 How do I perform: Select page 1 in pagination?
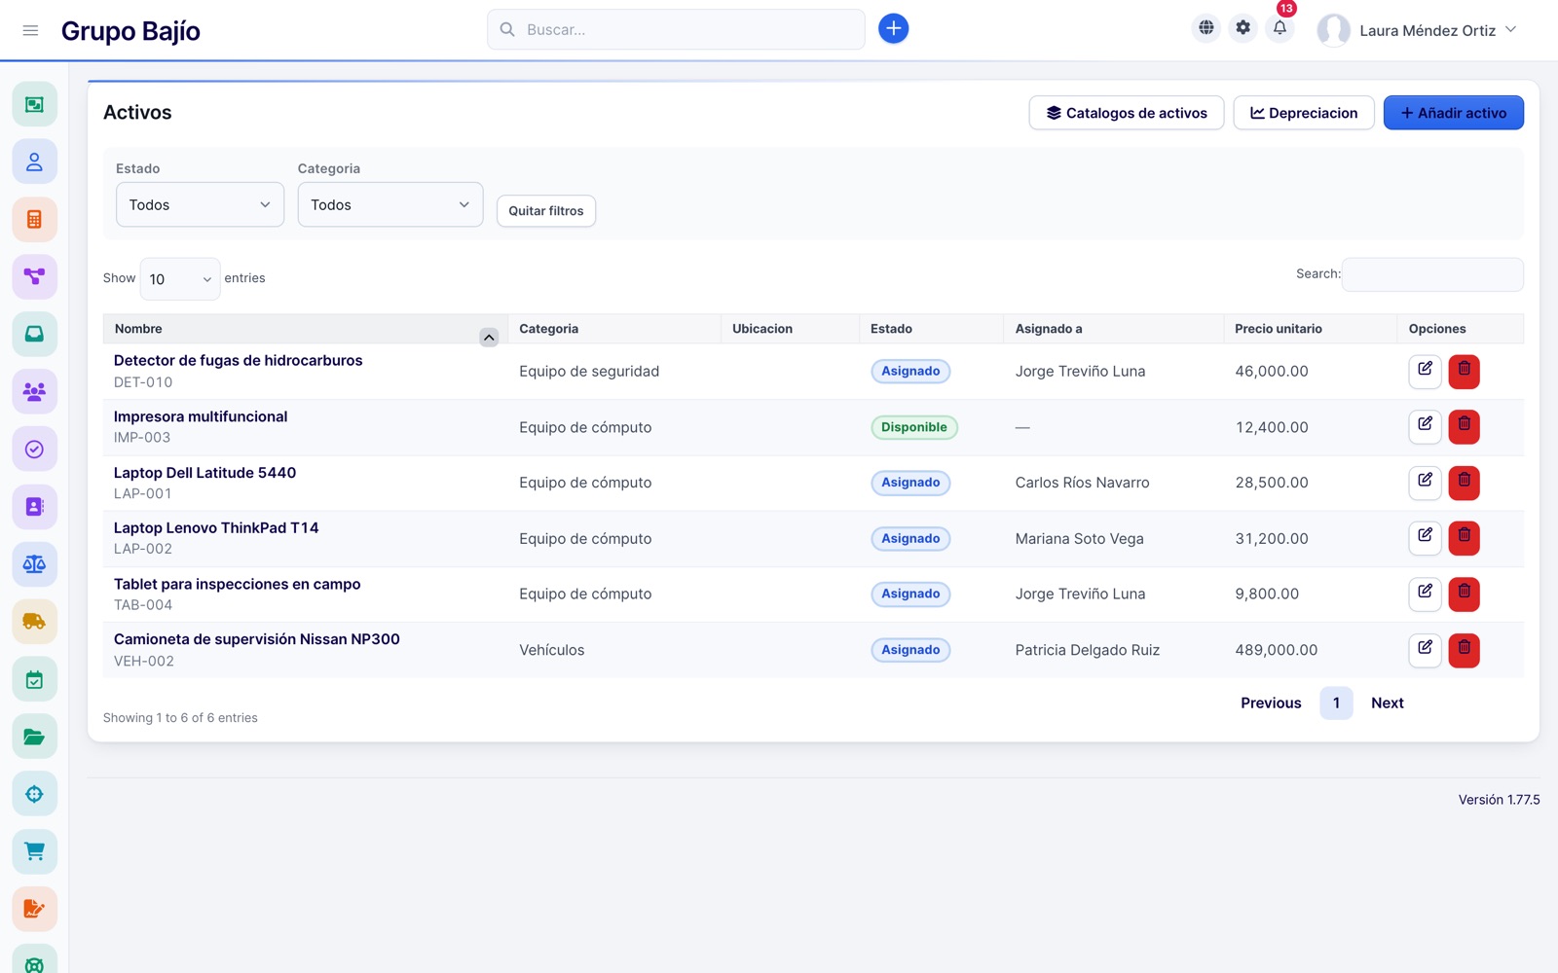click(1336, 703)
